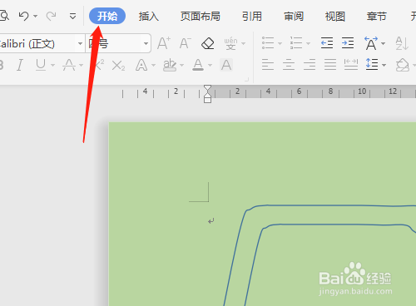Open the 页面布局 tab

(201, 17)
